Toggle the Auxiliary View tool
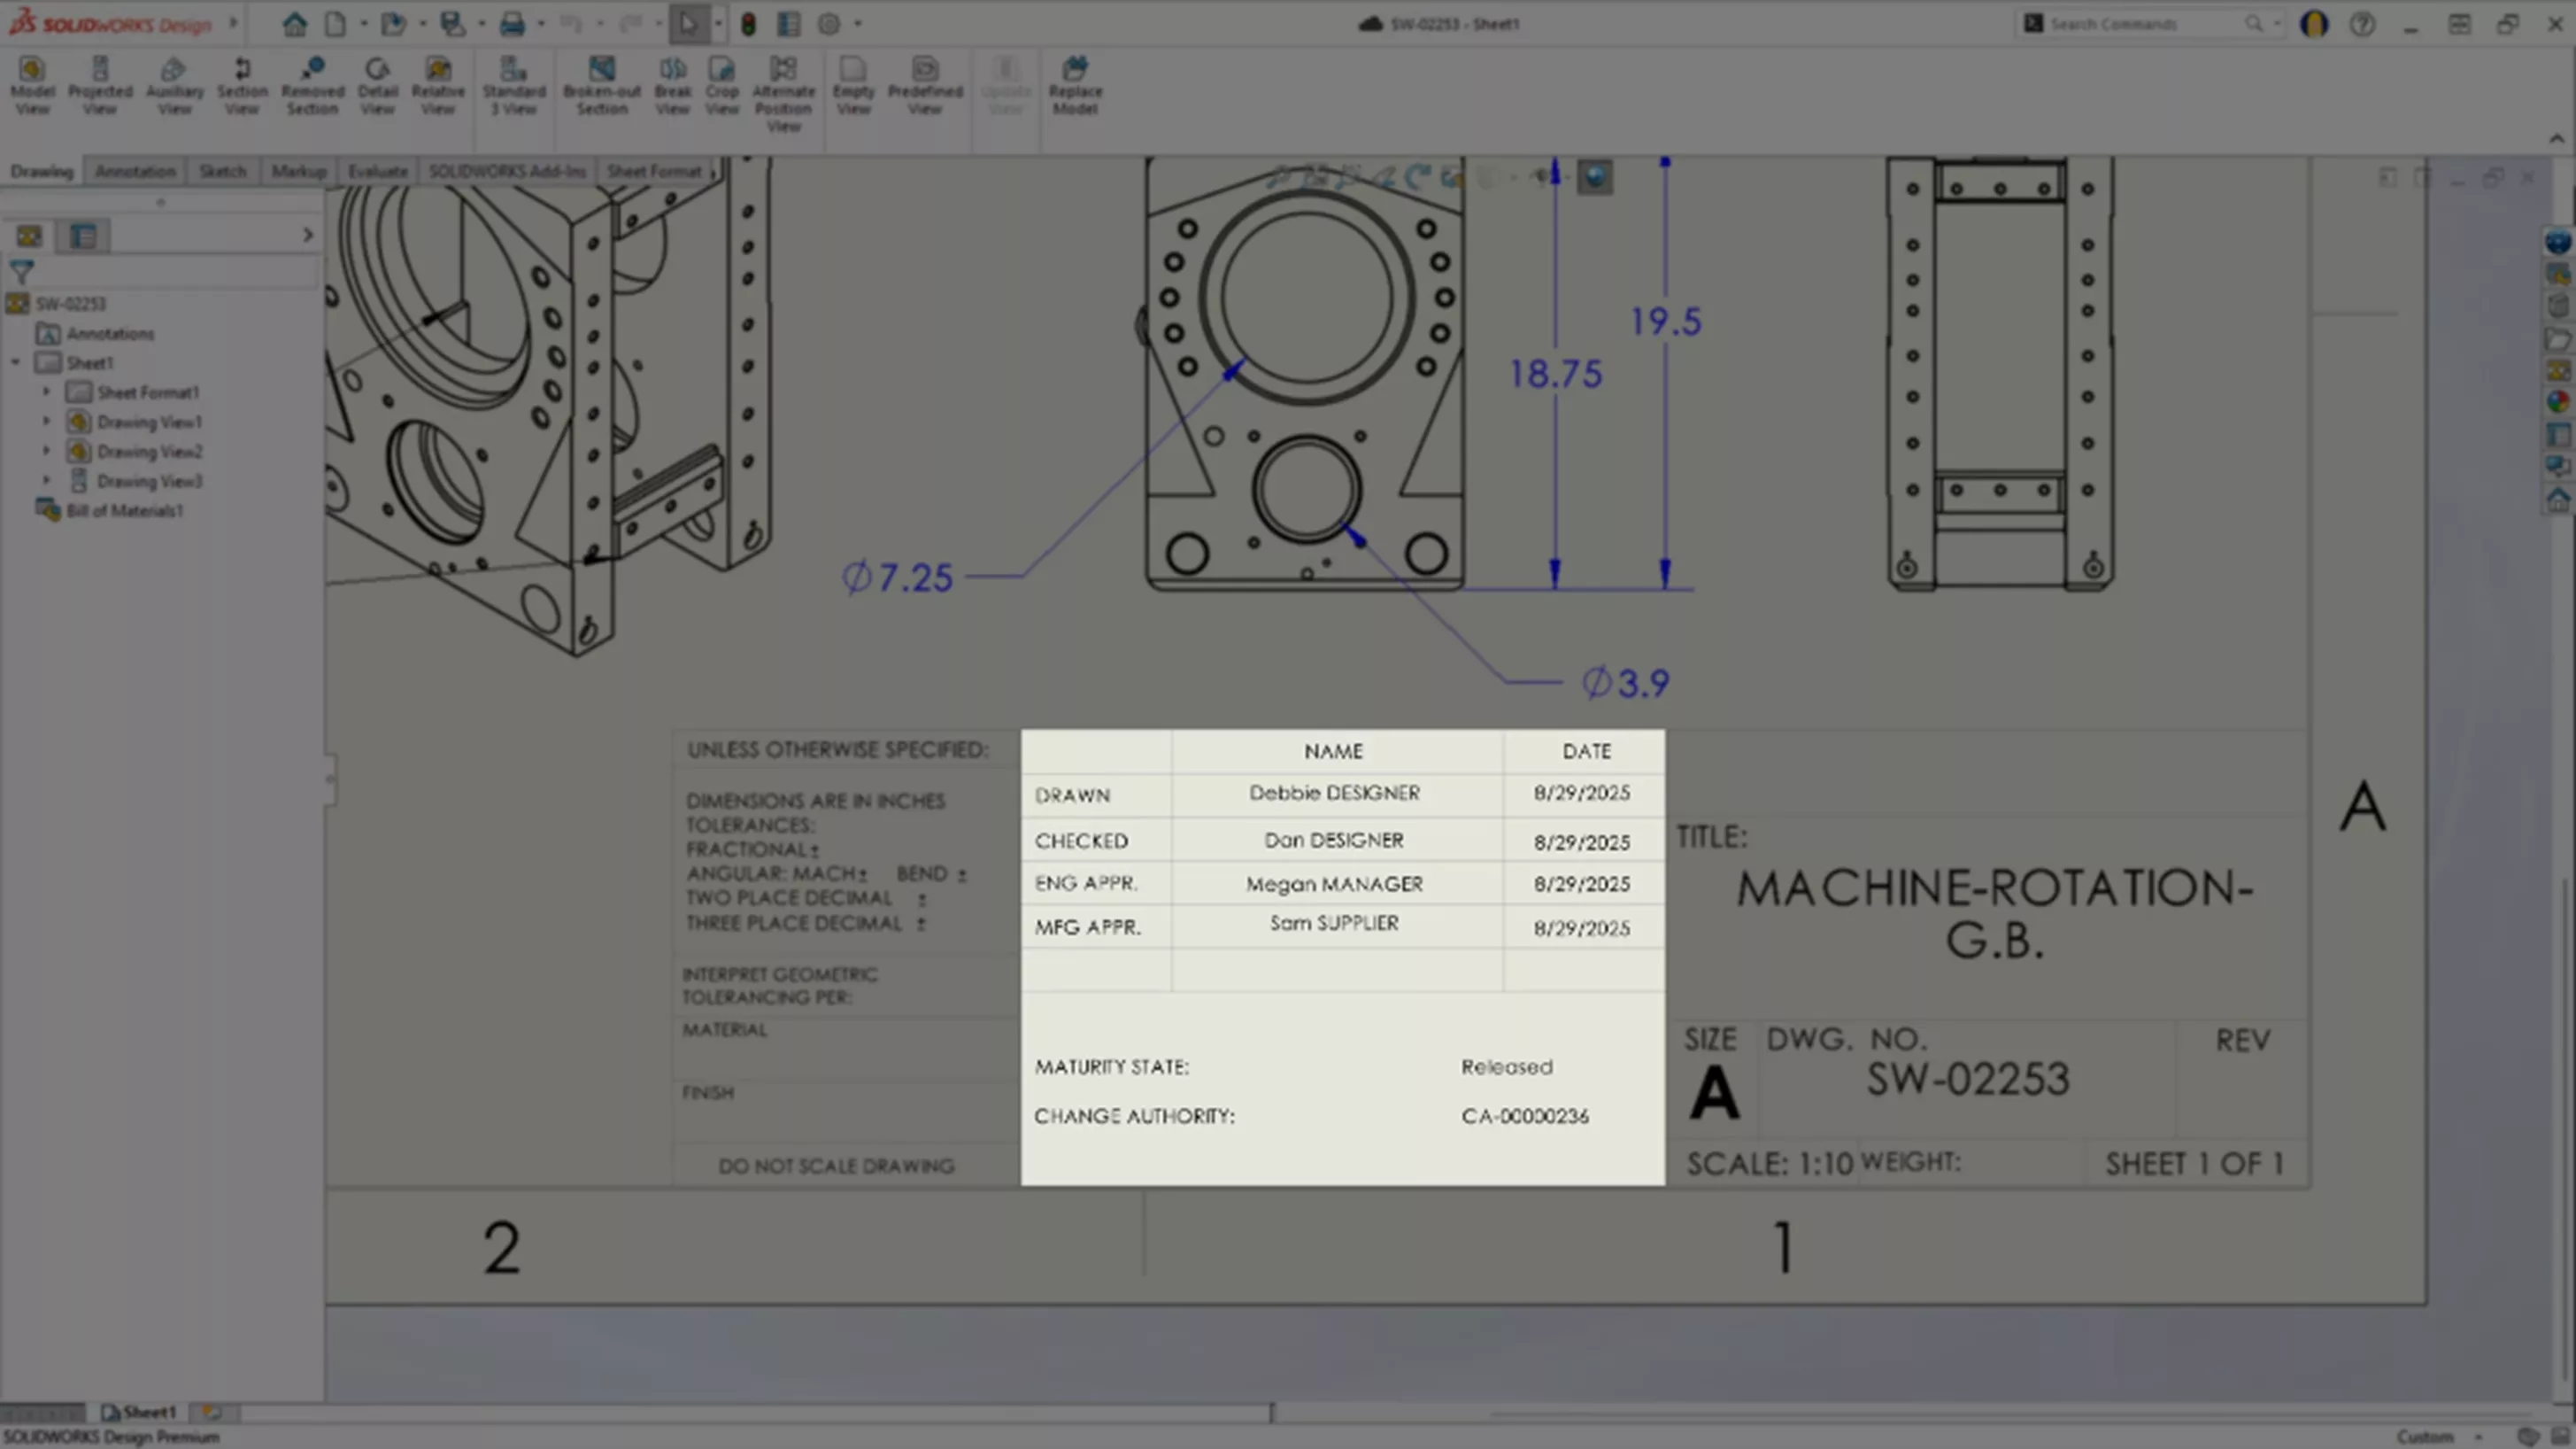The image size is (2576, 1449). (x=174, y=85)
